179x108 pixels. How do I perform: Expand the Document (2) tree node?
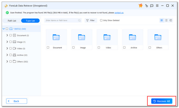[x=7, y=35]
